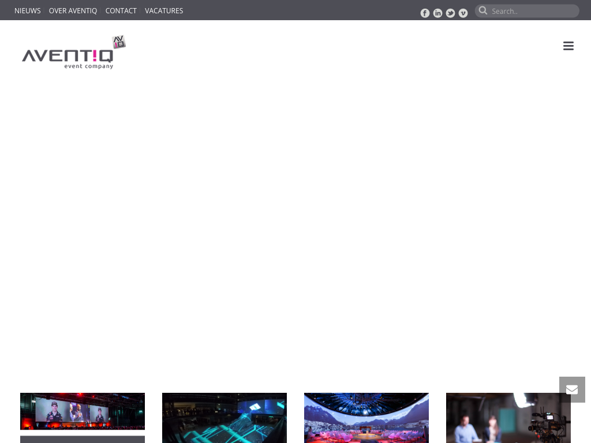This screenshot has height=443, width=591.
Task: Open the Vimeo social icon
Action: click(x=463, y=13)
